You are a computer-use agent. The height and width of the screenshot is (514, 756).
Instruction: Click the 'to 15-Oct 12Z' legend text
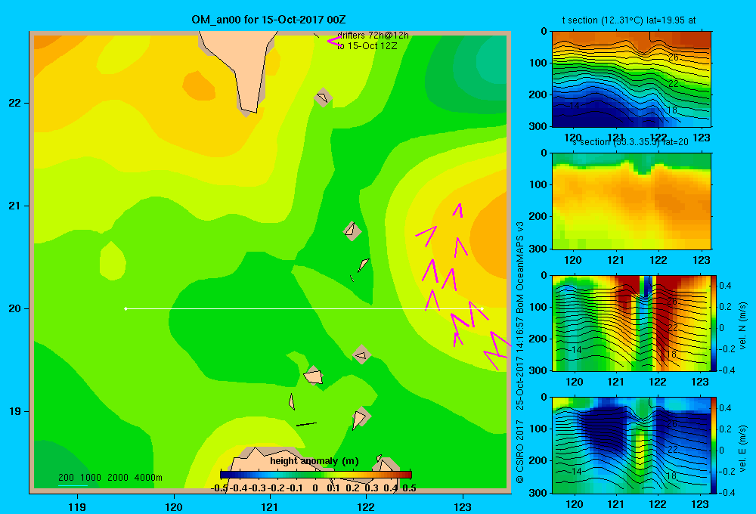(x=367, y=46)
